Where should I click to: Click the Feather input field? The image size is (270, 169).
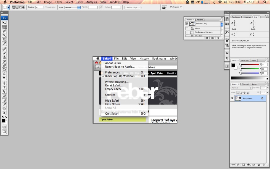coord(39,7)
